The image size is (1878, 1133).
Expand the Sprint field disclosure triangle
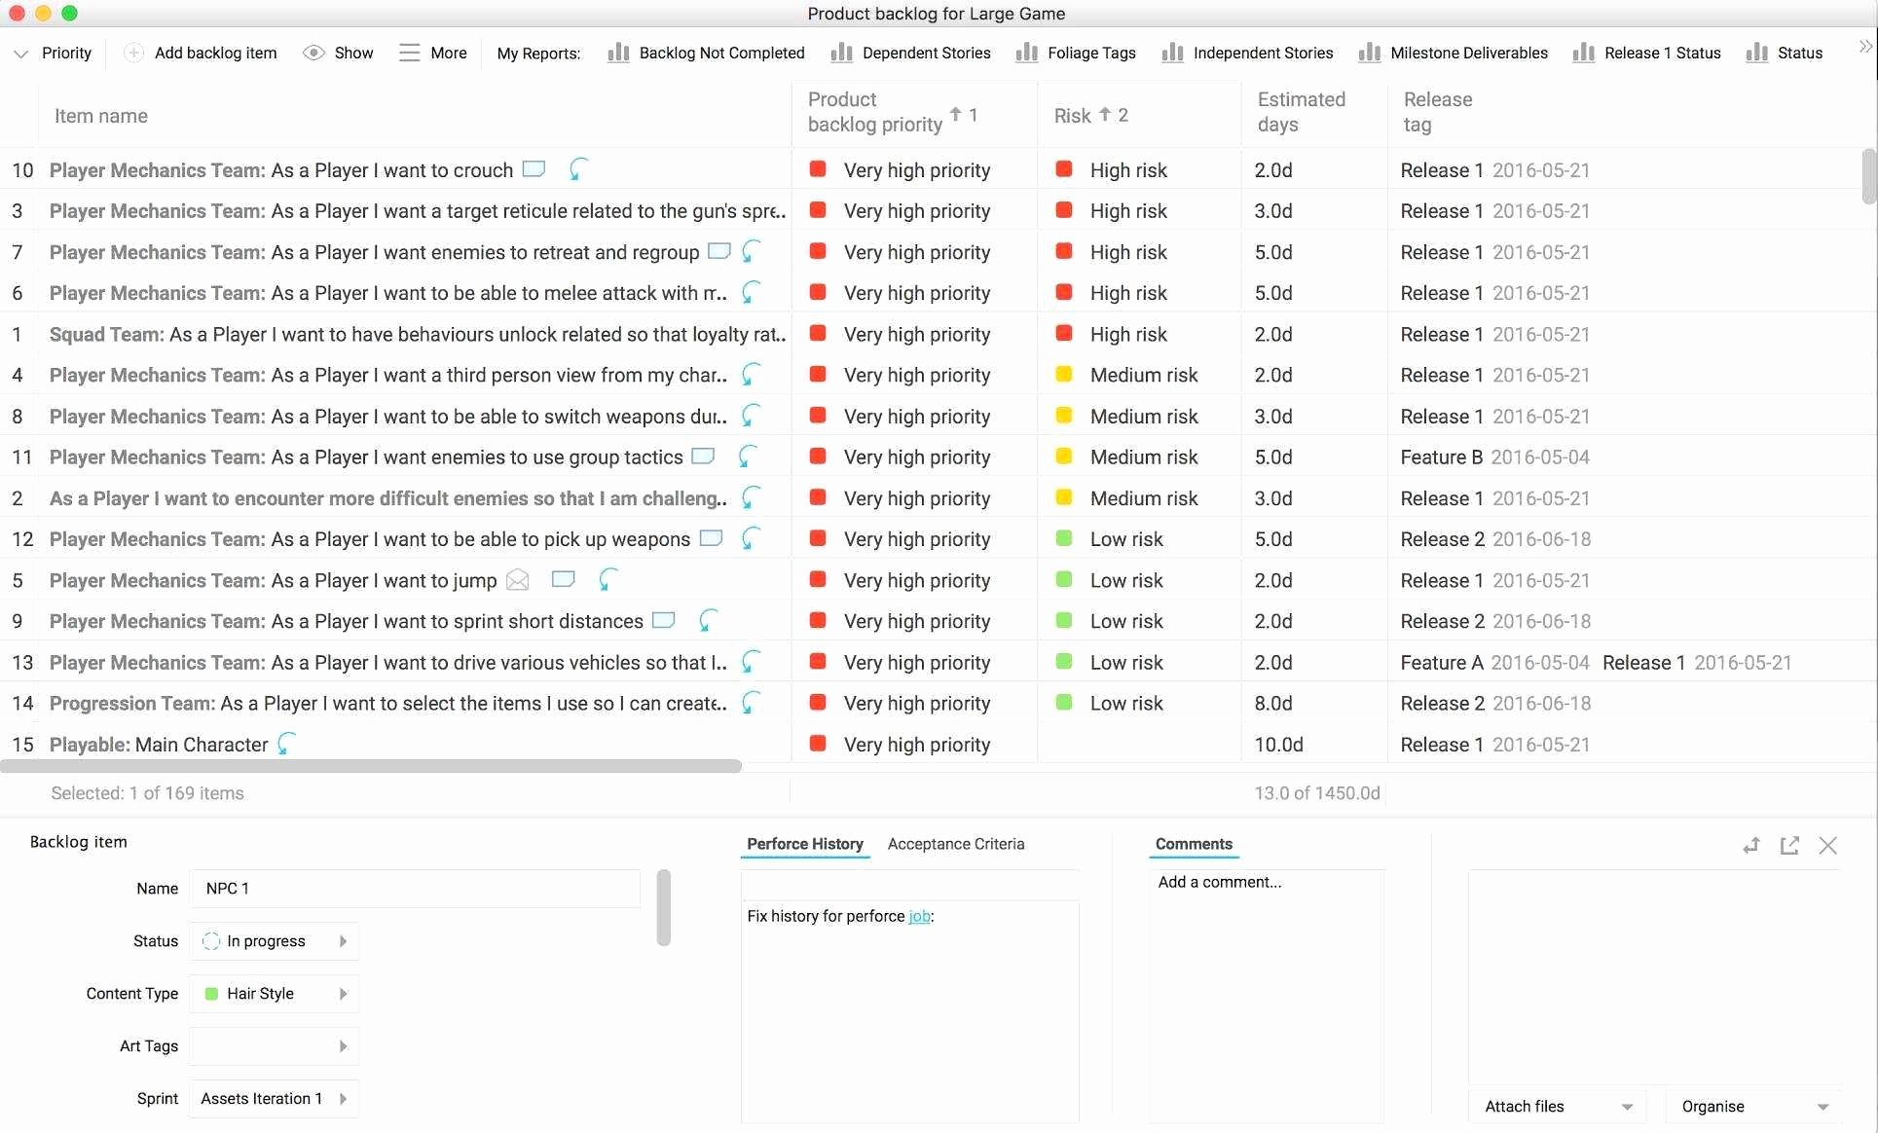tap(344, 1098)
